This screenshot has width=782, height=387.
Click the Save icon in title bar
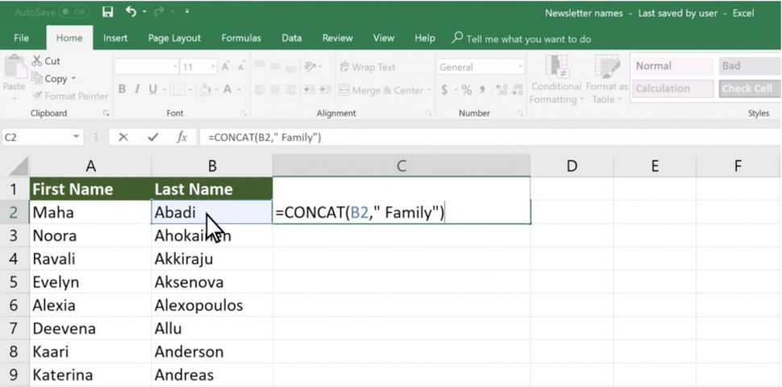tap(108, 12)
